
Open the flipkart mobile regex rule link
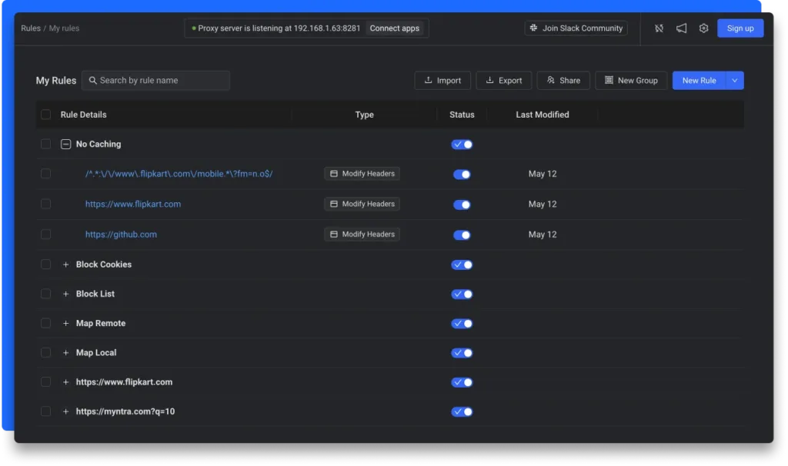click(x=179, y=174)
